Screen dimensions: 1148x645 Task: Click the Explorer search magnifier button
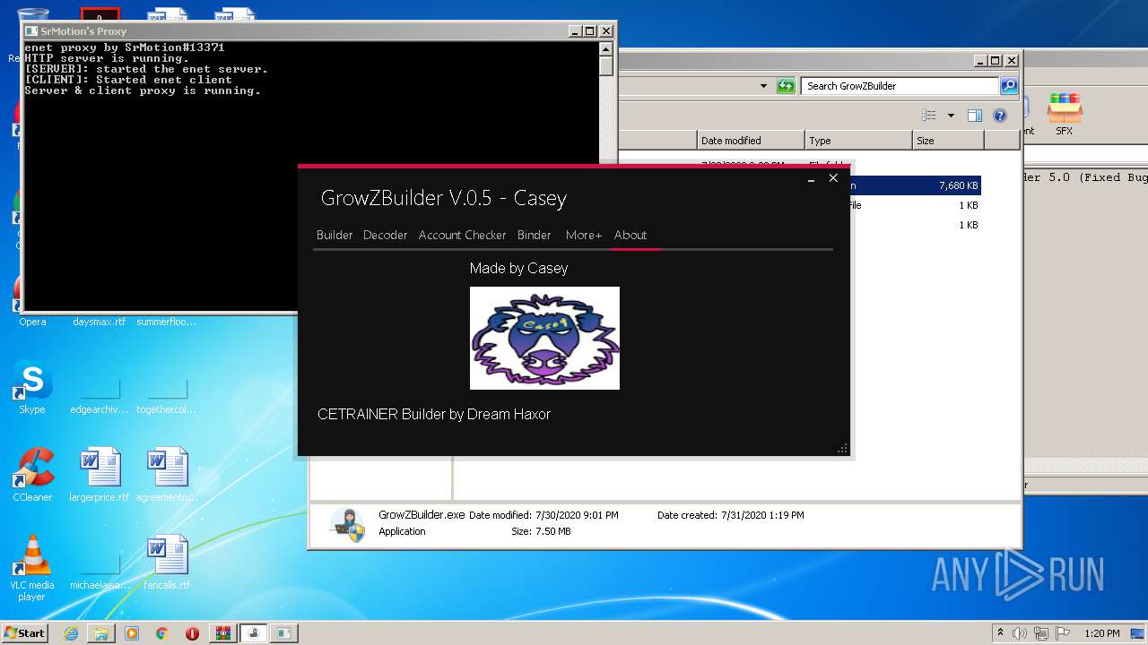point(1009,86)
